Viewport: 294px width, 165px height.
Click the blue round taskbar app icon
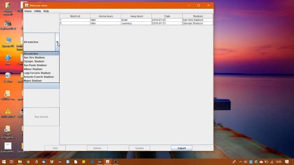[68, 162]
